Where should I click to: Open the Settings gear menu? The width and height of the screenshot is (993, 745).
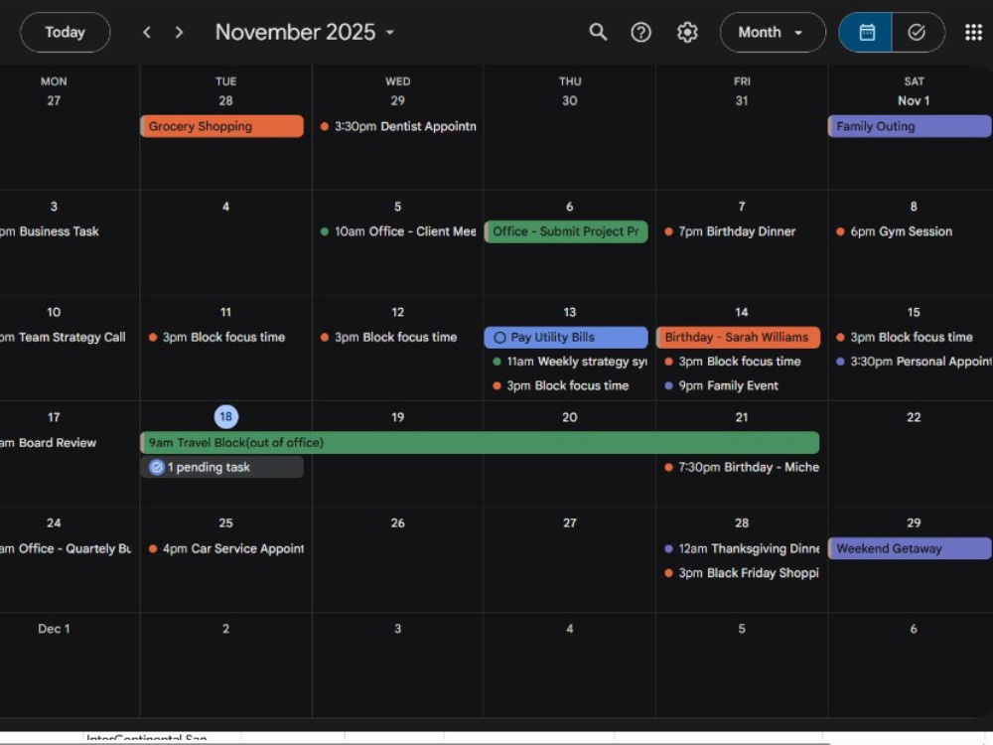click(687, 33)
